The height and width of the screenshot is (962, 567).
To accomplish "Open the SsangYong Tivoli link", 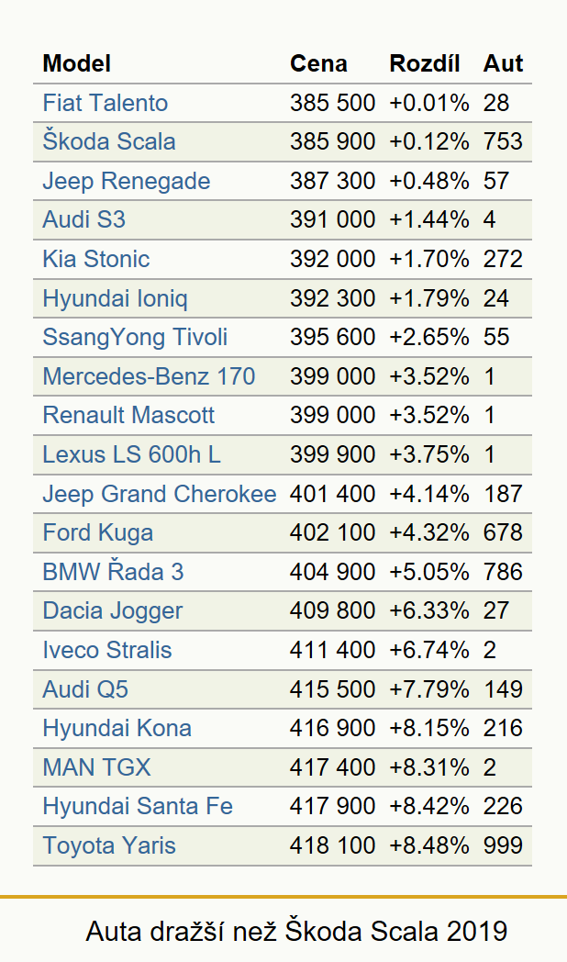I will pos(135,338).
